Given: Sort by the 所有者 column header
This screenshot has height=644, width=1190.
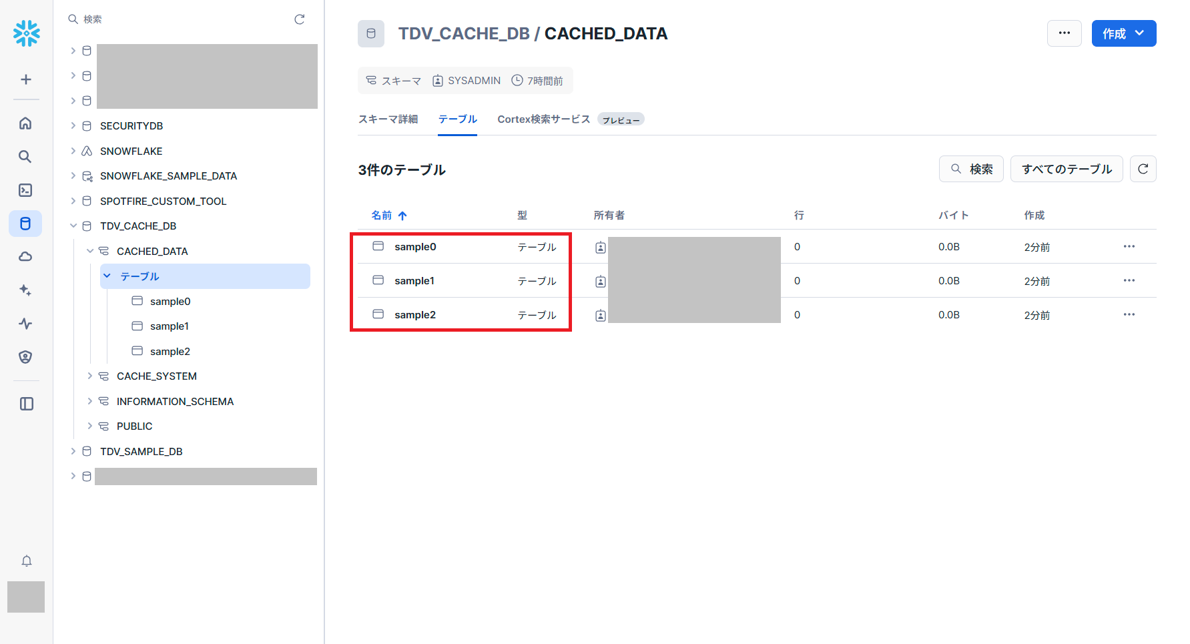Looking at the screenshot, I should click(x=609, y=216).
